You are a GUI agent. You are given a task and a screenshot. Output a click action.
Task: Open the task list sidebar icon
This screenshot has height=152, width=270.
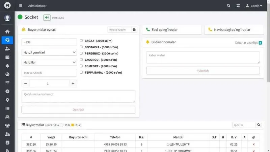pyautogui.click(x=7, y=83)
